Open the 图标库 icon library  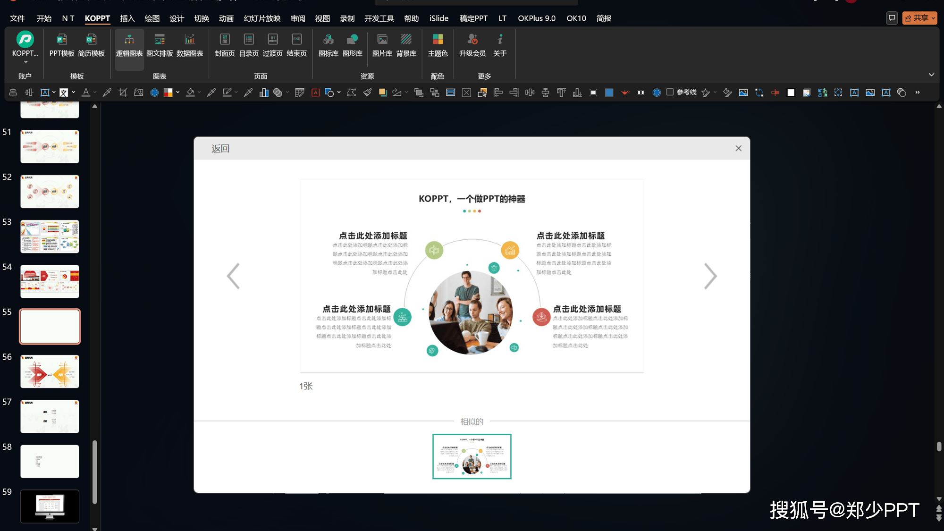(329, 45)
